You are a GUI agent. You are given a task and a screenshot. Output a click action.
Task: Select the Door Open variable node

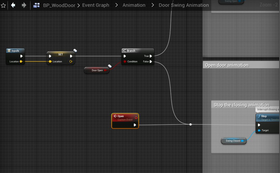pos(97,70)
